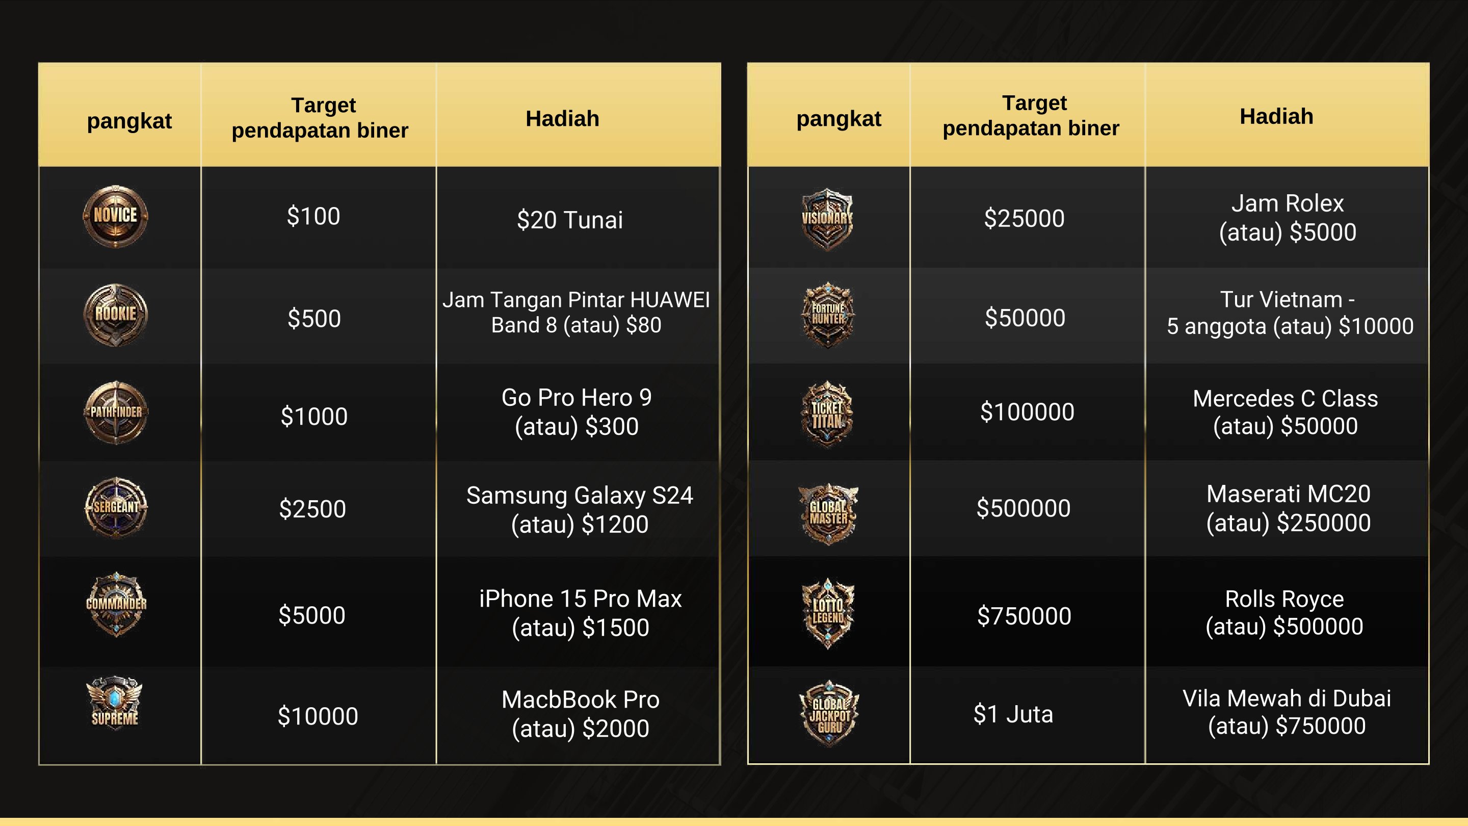Click the Pathfinder rank badge

(116, 412)
